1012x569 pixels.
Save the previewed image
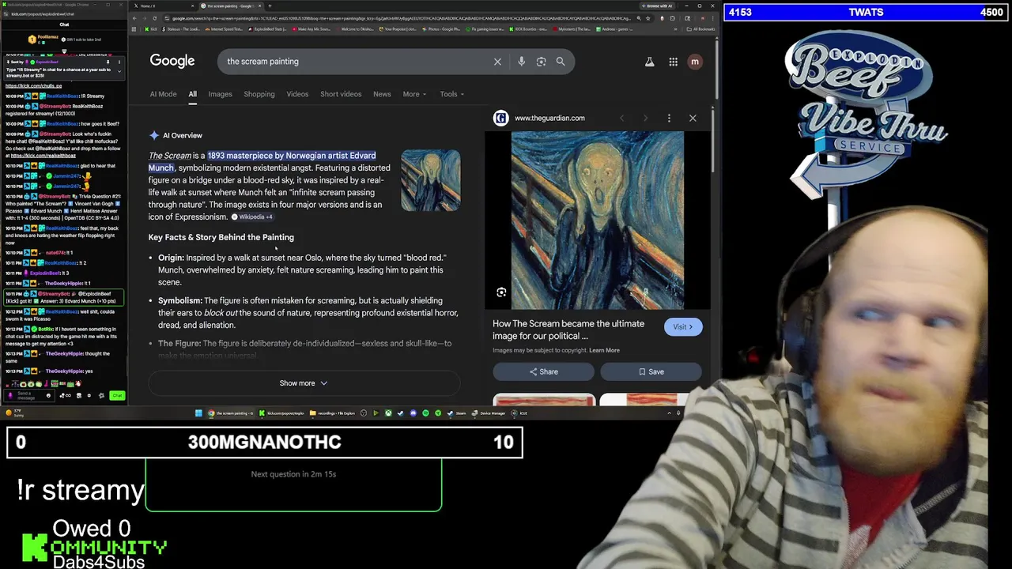coord(651,371)
